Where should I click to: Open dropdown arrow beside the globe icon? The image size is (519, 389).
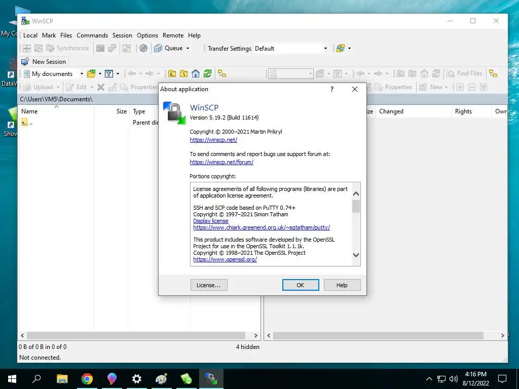point(349,48)
